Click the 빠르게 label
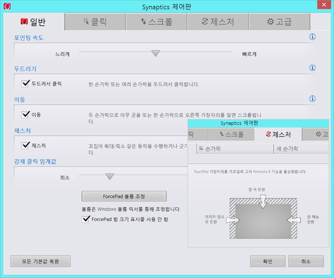Image resolution: width=334 pixels, height=278 pixels. [249, 54]
